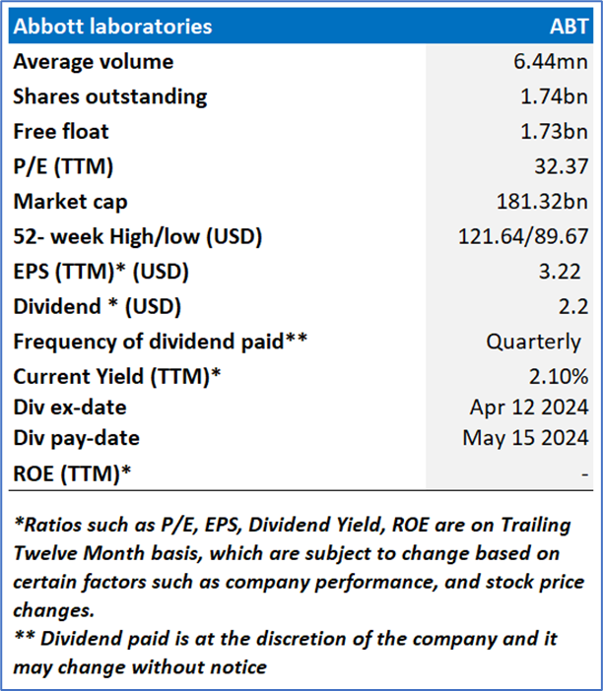Click the Apr 12 2024 ex-date value
The width and height of the screenshot is (603, 691).
click(x=529, y=407)
